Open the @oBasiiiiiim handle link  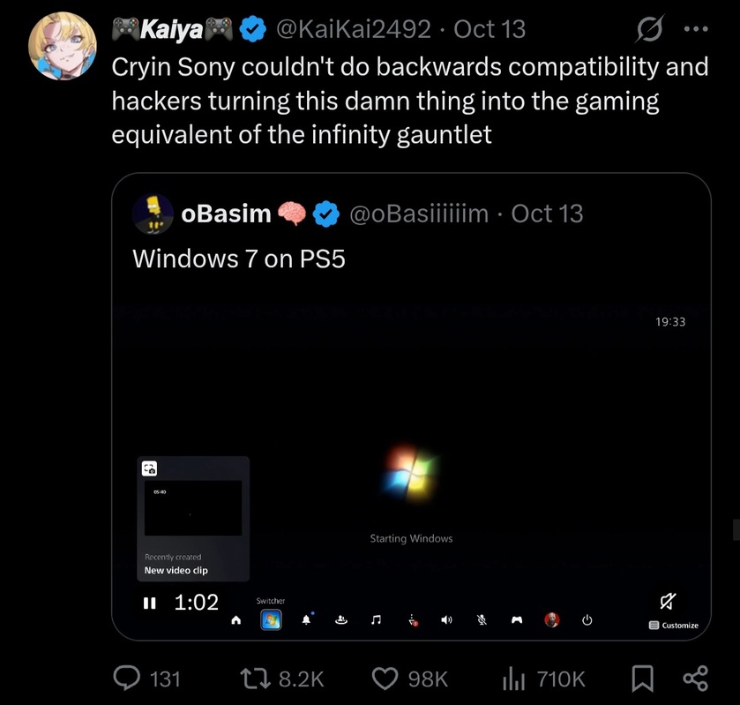coord(419,214)
